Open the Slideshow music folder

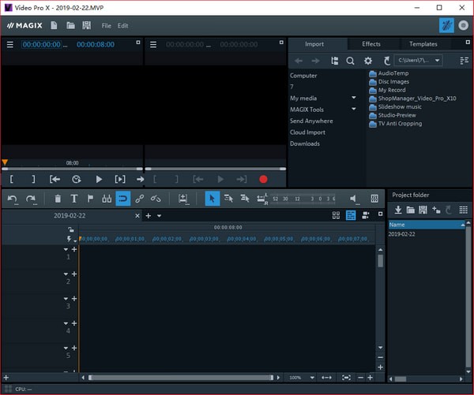(399, 106)
